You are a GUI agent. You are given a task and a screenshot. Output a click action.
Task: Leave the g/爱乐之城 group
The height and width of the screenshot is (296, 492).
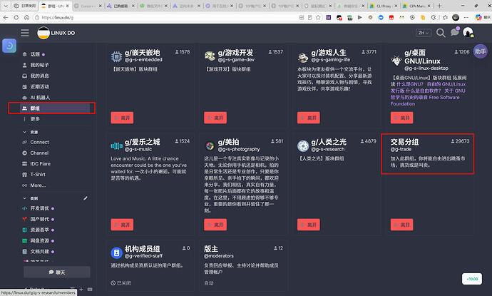coord(122,225)
